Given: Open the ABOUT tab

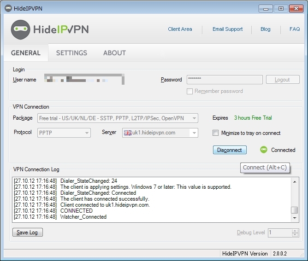Looking at the screenshot, I should tap(114, 53).
